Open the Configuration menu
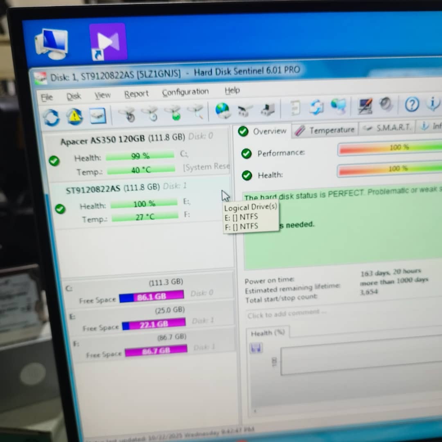This screenshot has height=442, width=442. (x=185, y=92)
